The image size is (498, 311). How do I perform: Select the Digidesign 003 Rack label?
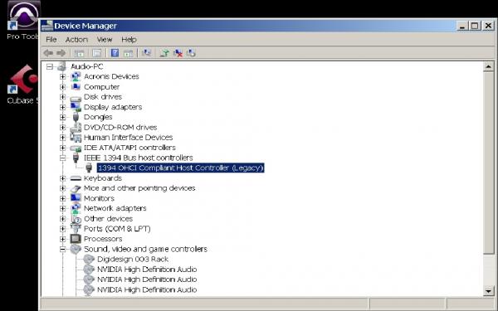tap(133, 259)
